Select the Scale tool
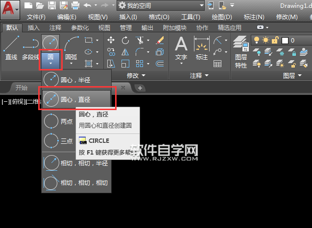The image size is (312, 228). 125,64
